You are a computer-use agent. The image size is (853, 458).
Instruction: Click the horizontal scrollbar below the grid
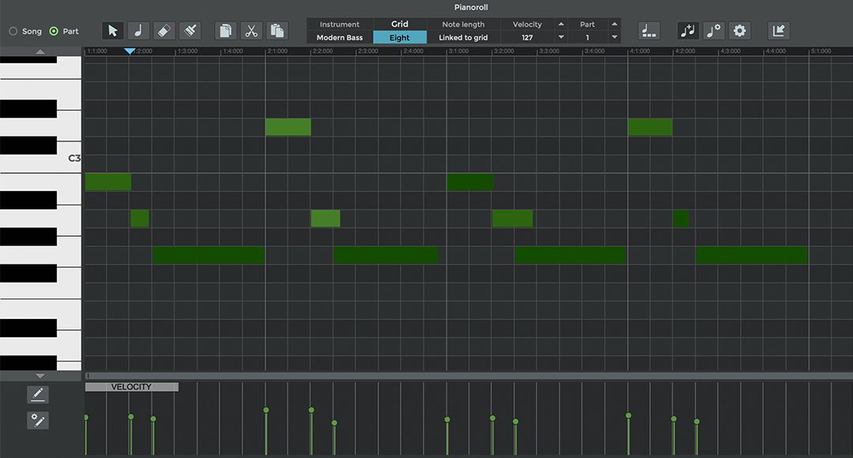468,376
